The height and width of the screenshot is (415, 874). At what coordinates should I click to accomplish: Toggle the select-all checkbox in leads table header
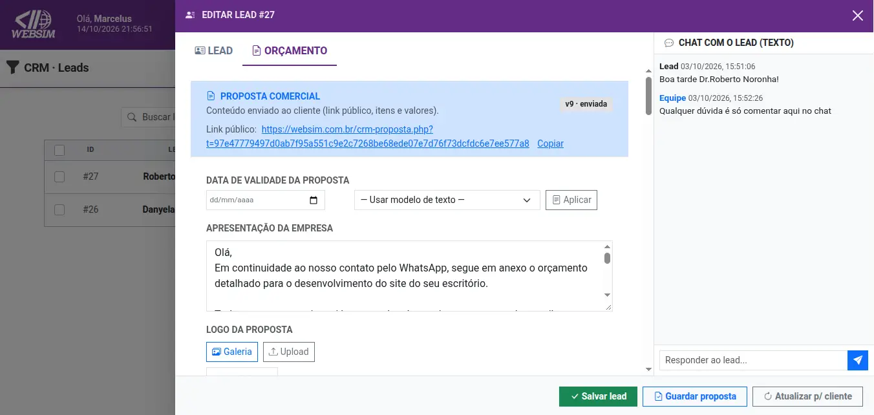(x=59, y=150)
